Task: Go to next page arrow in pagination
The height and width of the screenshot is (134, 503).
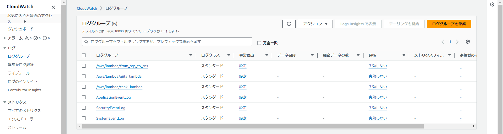Action: pos(457,42)
